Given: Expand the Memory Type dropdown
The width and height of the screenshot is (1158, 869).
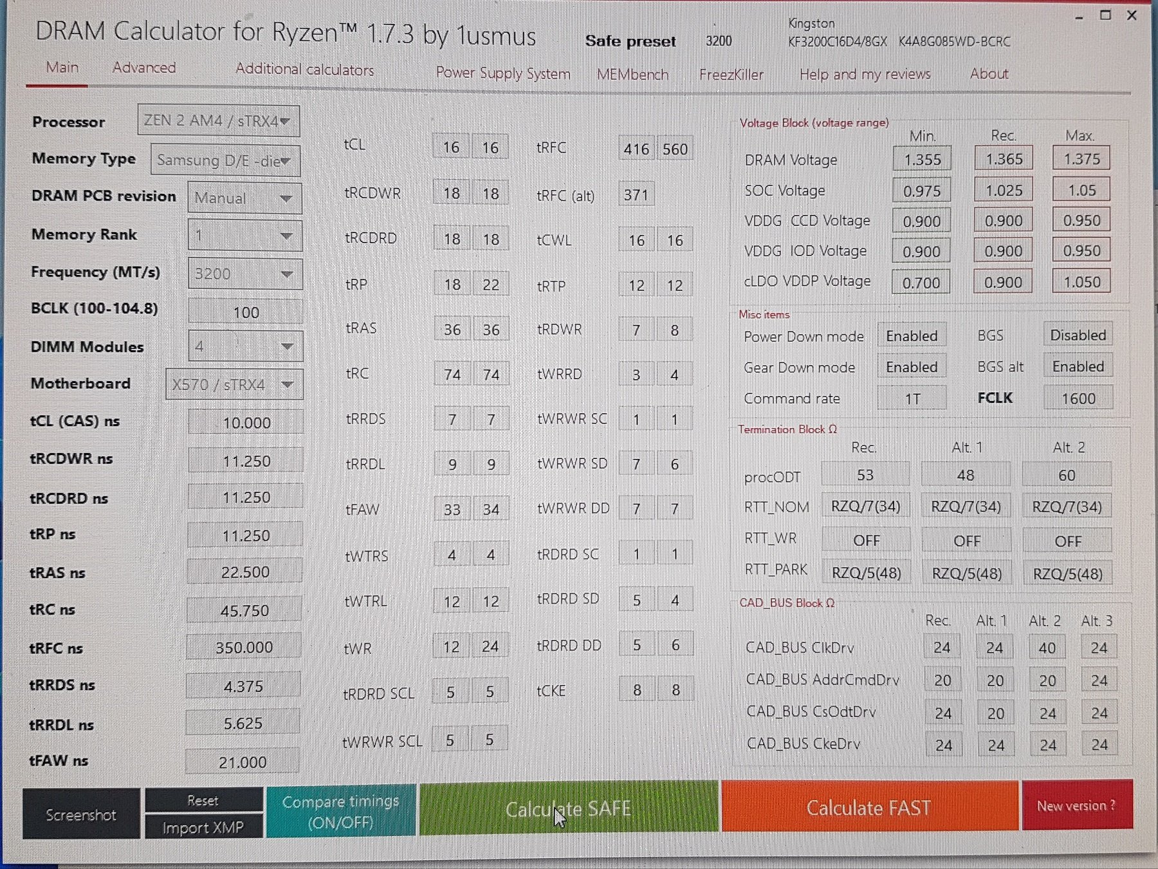Looking at the screenshot, I should coord(225,160).
